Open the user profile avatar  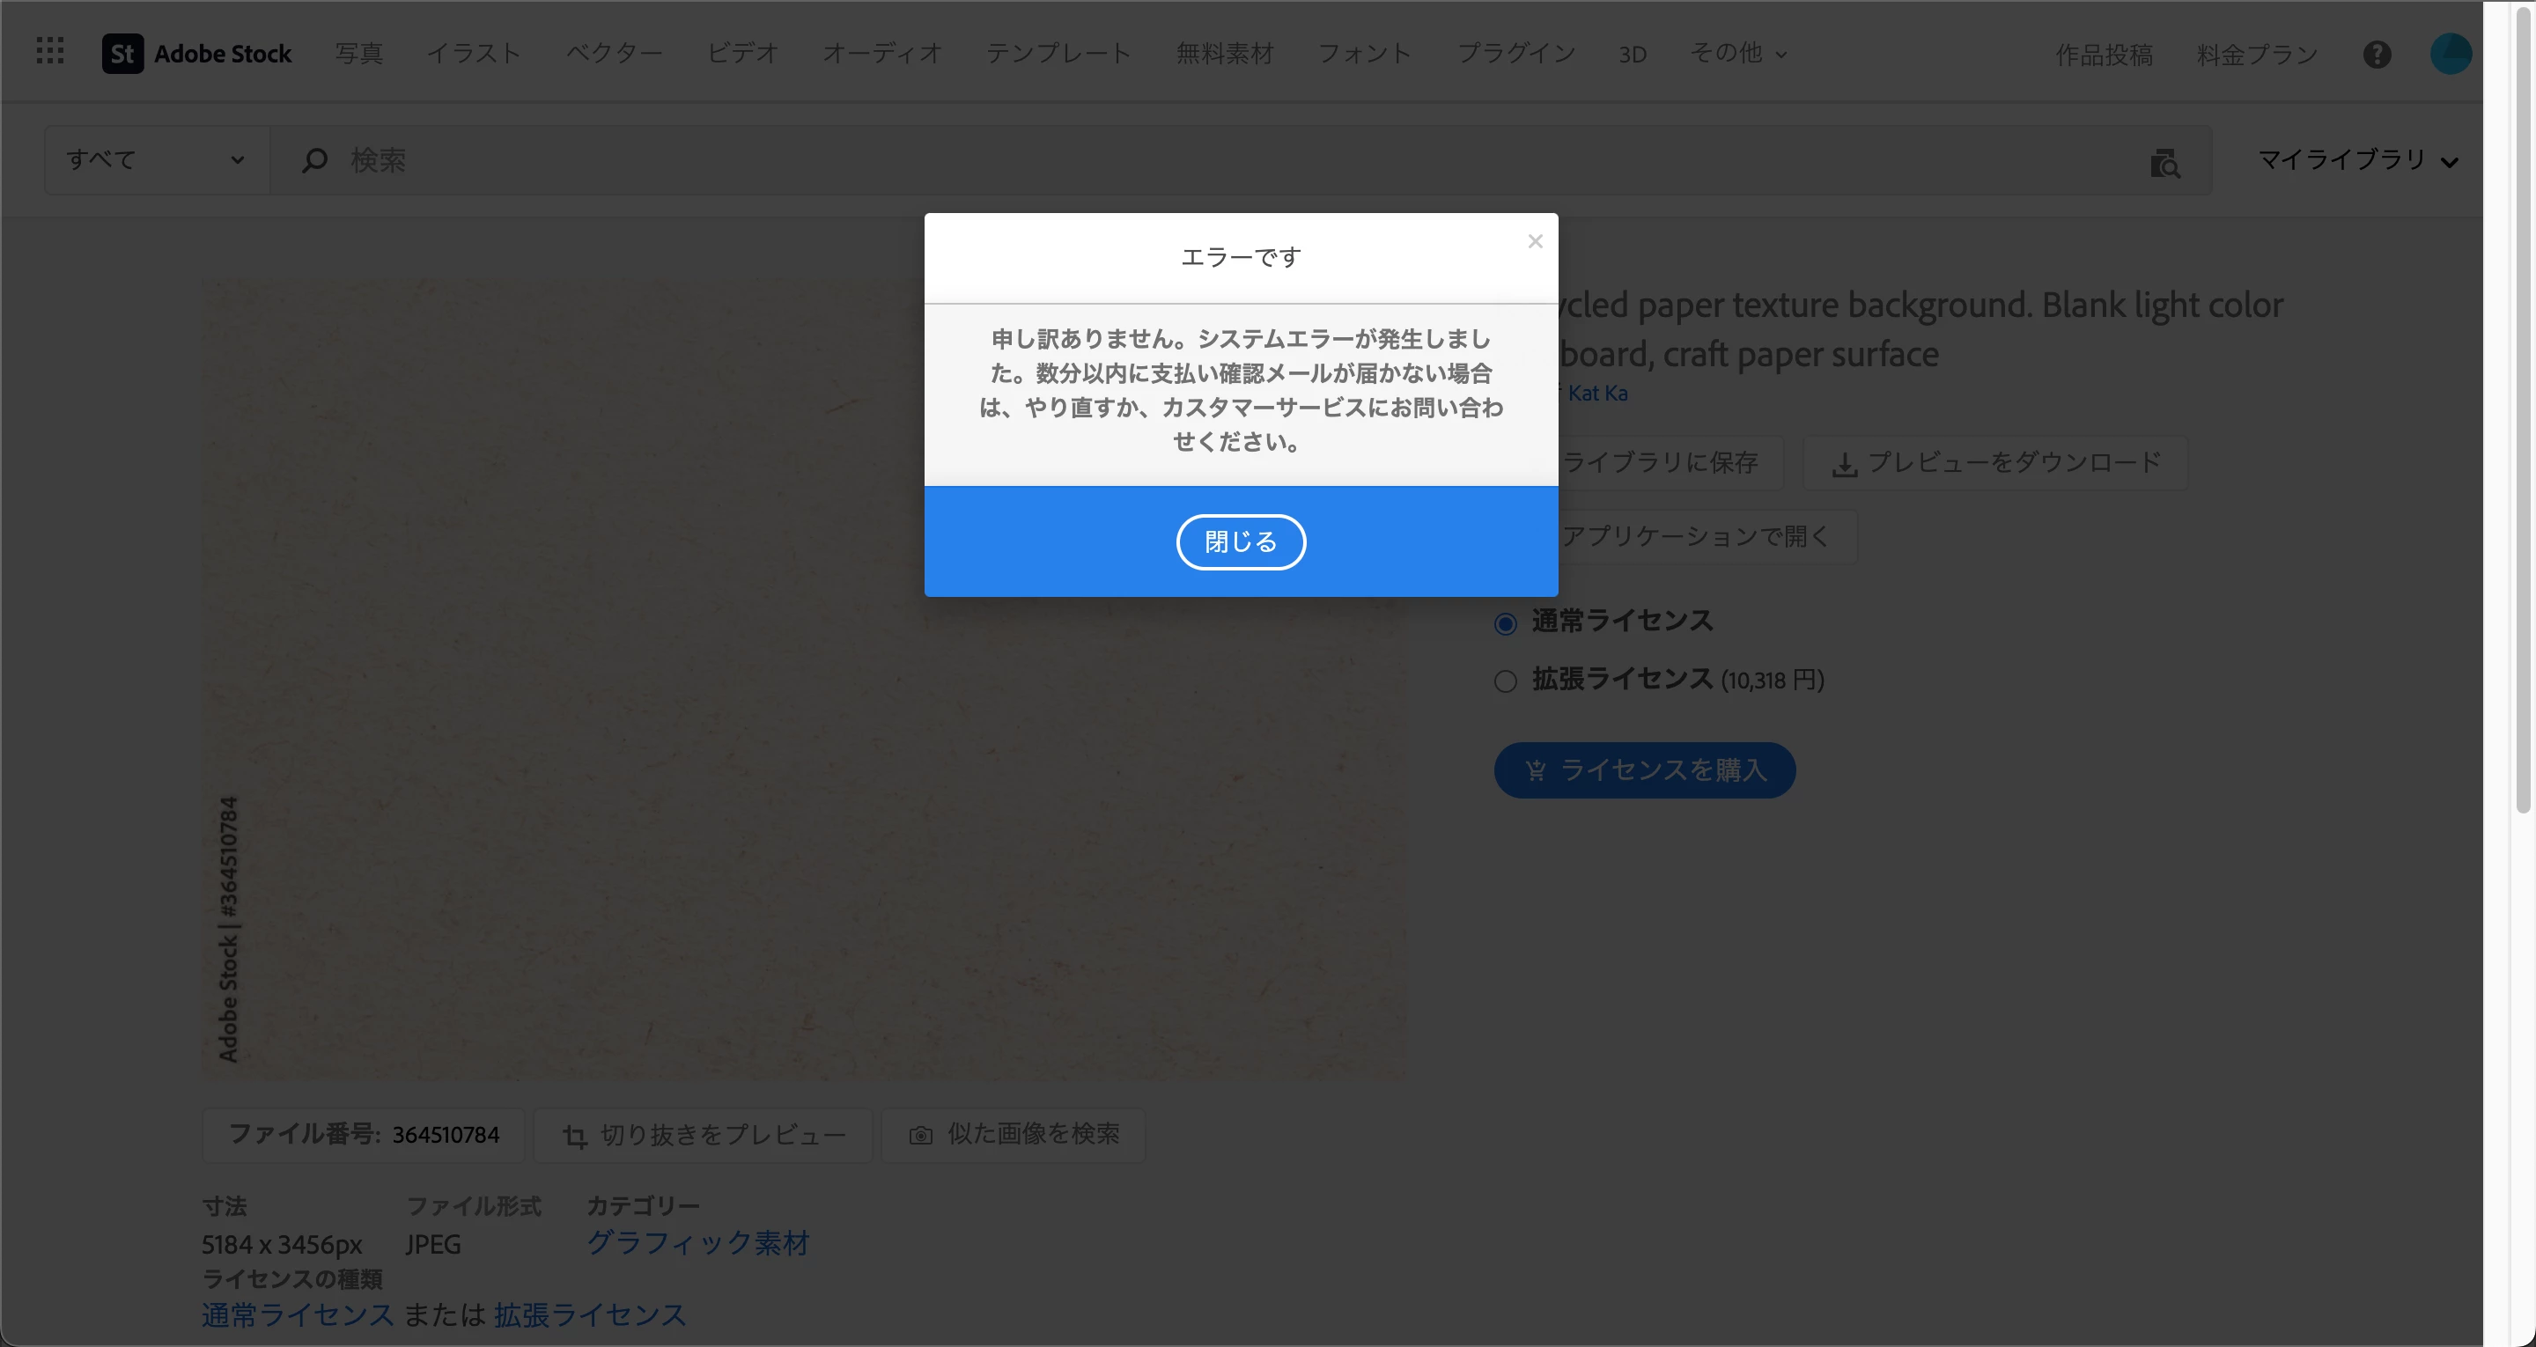2450,53
